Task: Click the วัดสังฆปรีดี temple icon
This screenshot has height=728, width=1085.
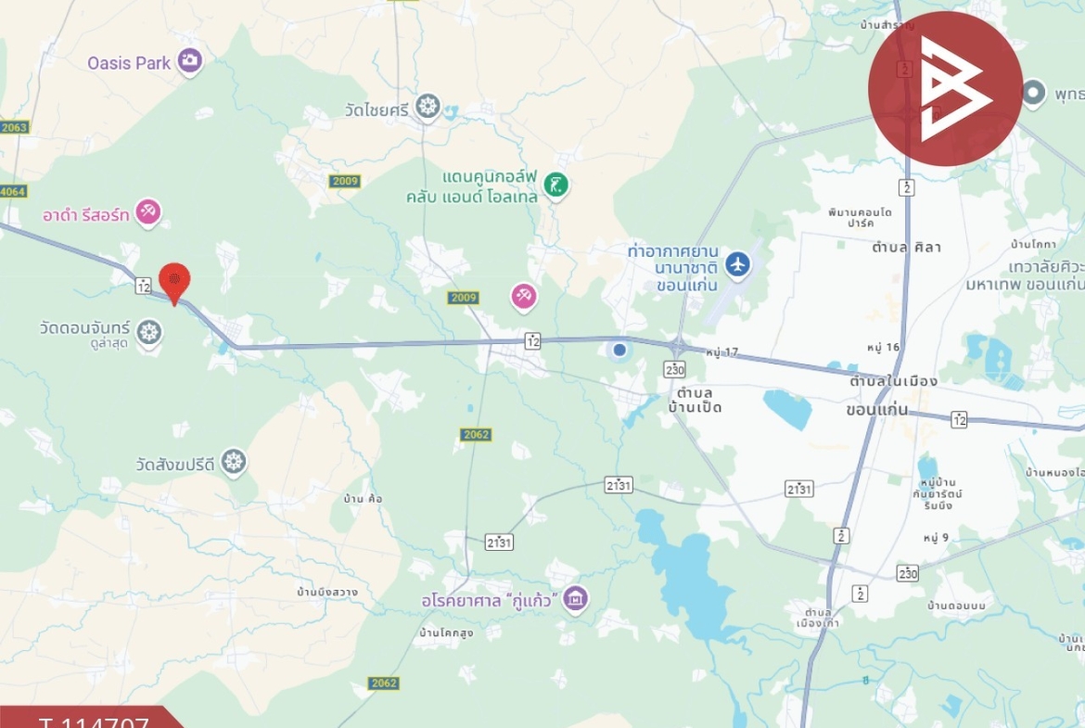Action: 234,462
